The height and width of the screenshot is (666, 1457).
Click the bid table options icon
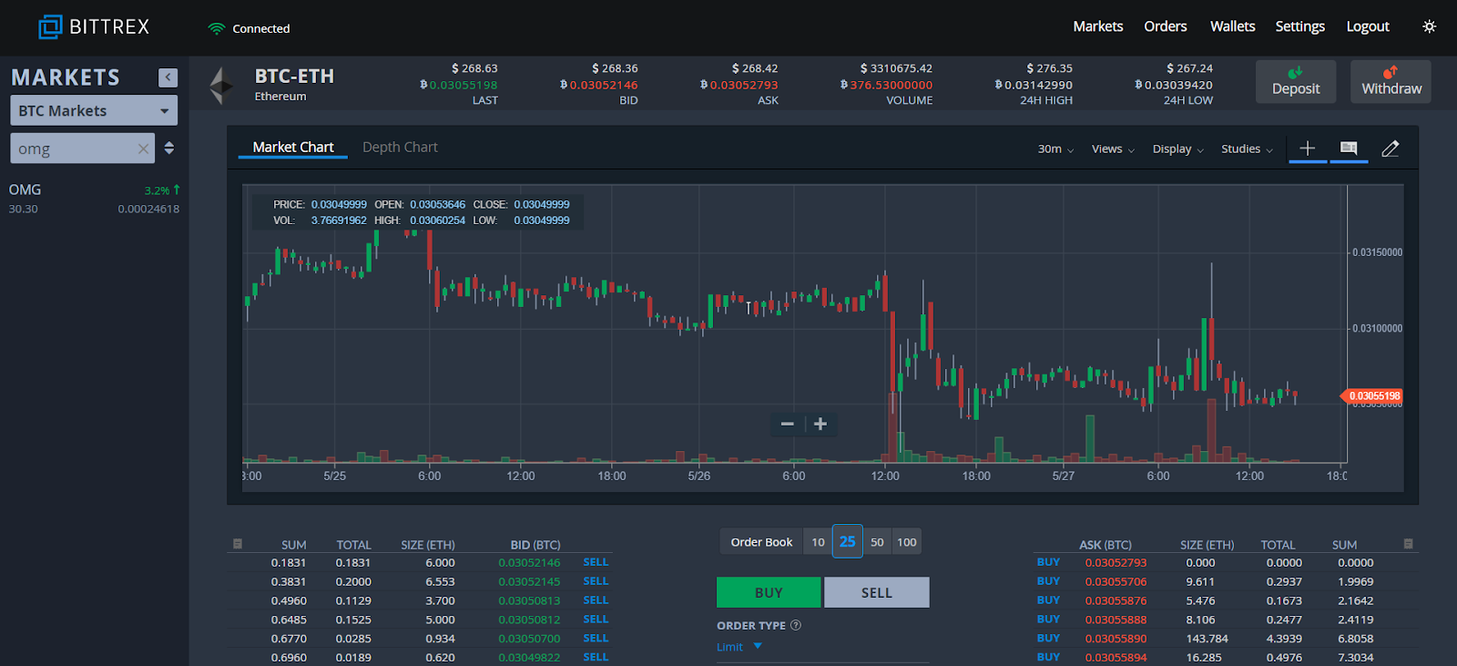coord(238,544)
